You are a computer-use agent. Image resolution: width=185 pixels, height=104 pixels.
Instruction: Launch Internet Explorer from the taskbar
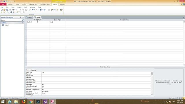(x=10, y=102)
